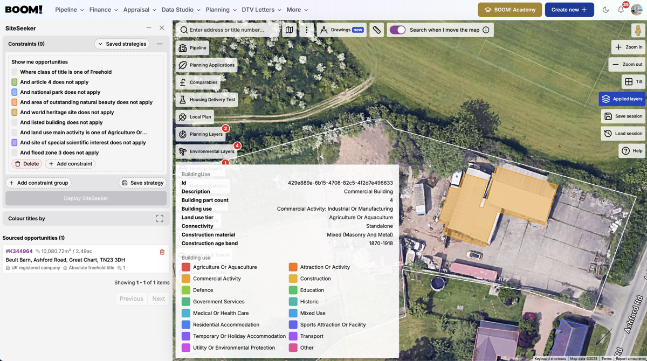
Task: Open the Planning menu
Action: 221,10
